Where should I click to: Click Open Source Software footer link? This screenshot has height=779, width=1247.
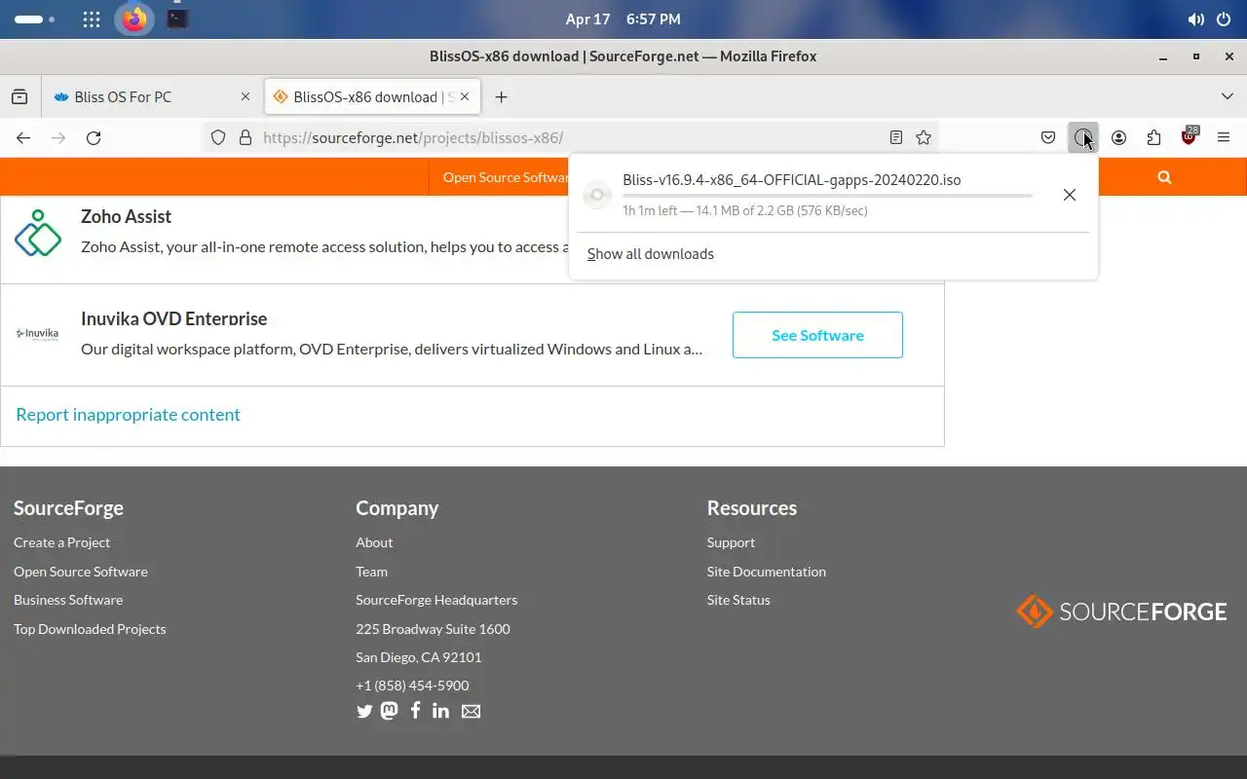click(81, 572)
